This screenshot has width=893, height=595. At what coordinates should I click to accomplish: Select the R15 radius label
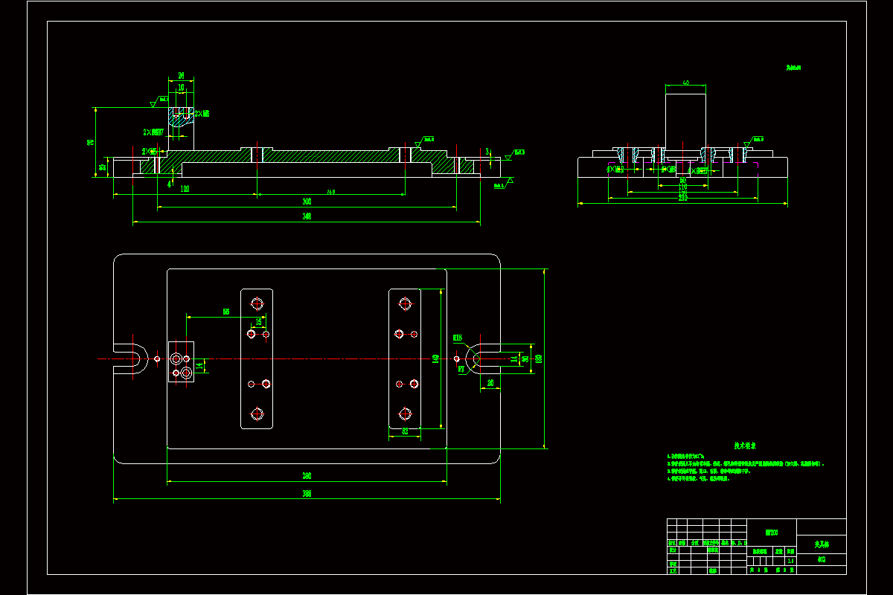458,337
